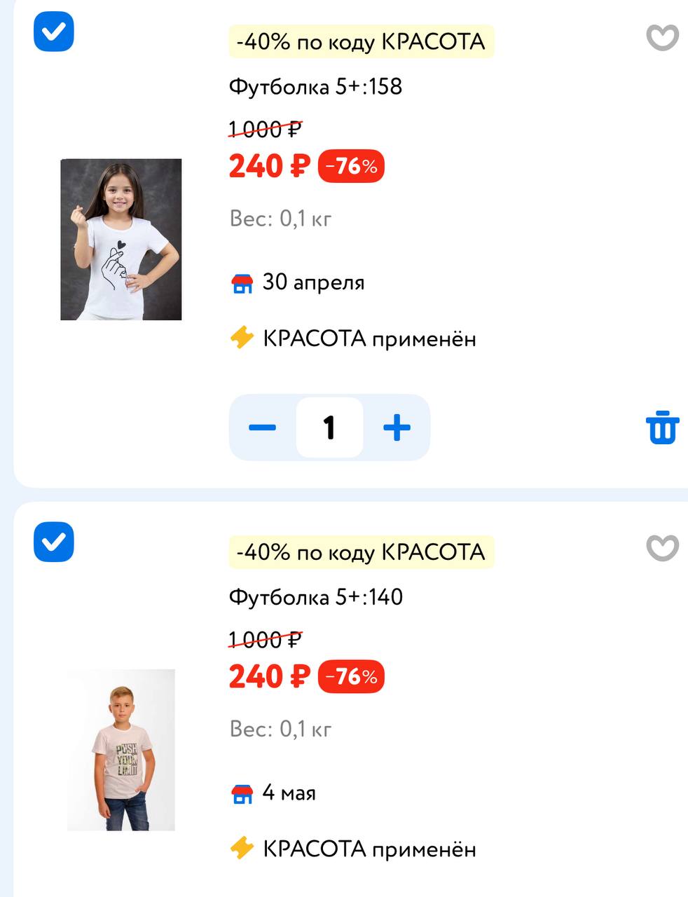The height and width of the screenshot is (897, 688).
Task: Click store pickup icon next to 30 апреля
Action: point(242,283)
